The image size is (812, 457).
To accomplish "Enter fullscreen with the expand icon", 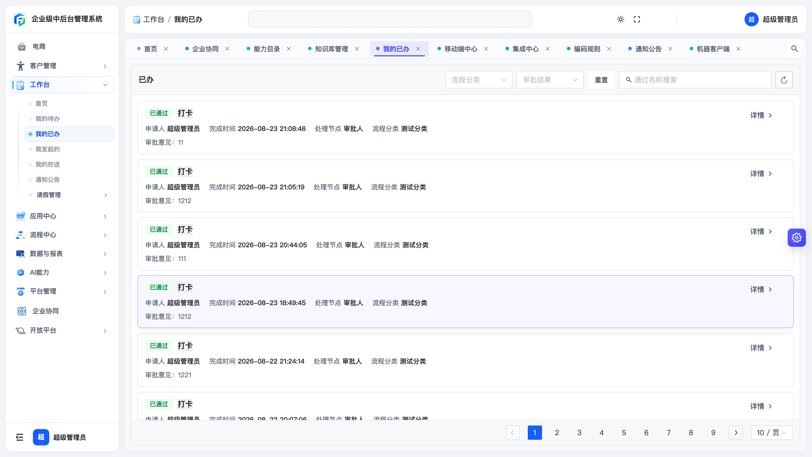I will pyautogui.click(x=637, y=19).
